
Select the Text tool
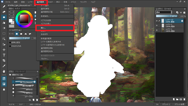point(4,55)
